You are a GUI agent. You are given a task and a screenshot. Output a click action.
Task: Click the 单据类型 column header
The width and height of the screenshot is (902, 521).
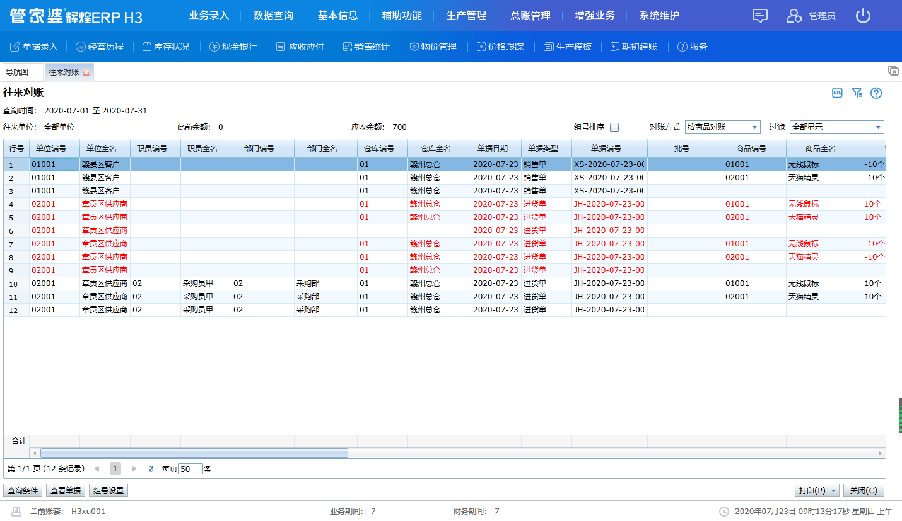click(546, 149)
